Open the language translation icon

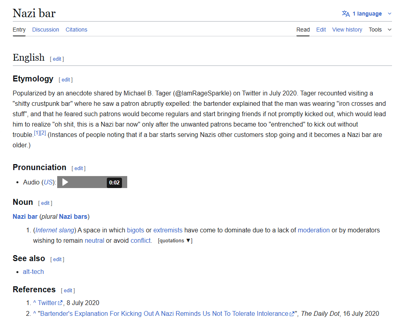coord(346,14)
